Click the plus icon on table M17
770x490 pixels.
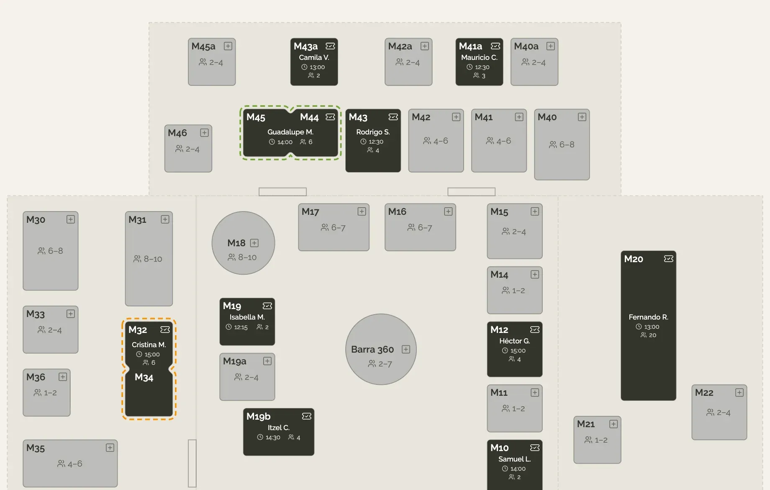pyautogui.click(x=362, y=211)
